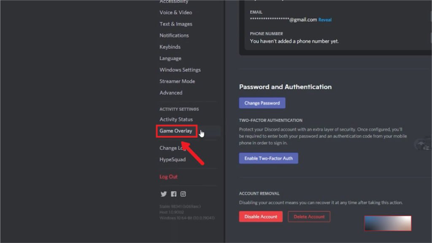Open Discord's Twitter page icon

click(164, 194)
